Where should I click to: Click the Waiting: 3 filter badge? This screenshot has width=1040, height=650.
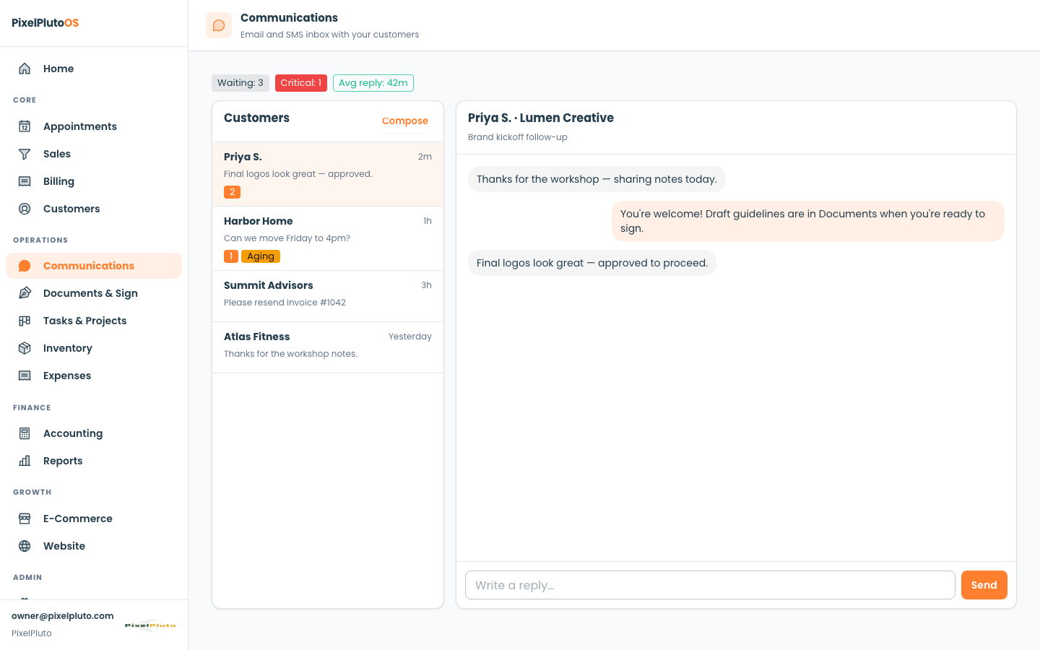pos(240,83)
